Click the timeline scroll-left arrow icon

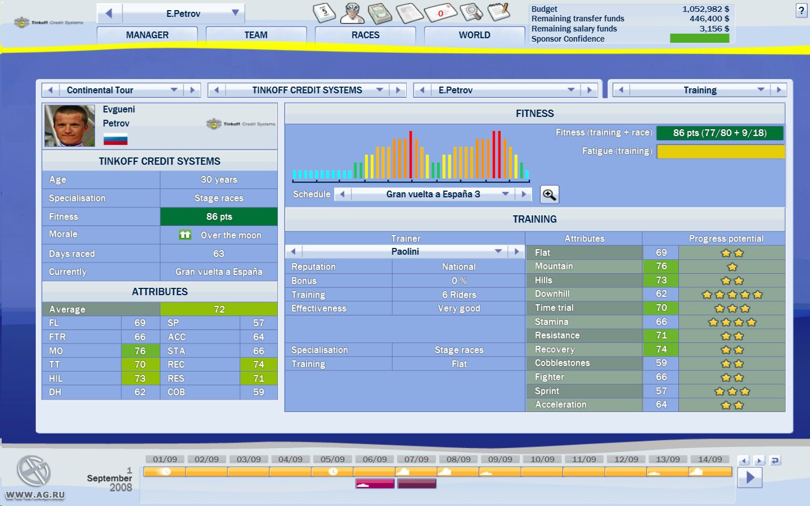(x=744, y=460)
